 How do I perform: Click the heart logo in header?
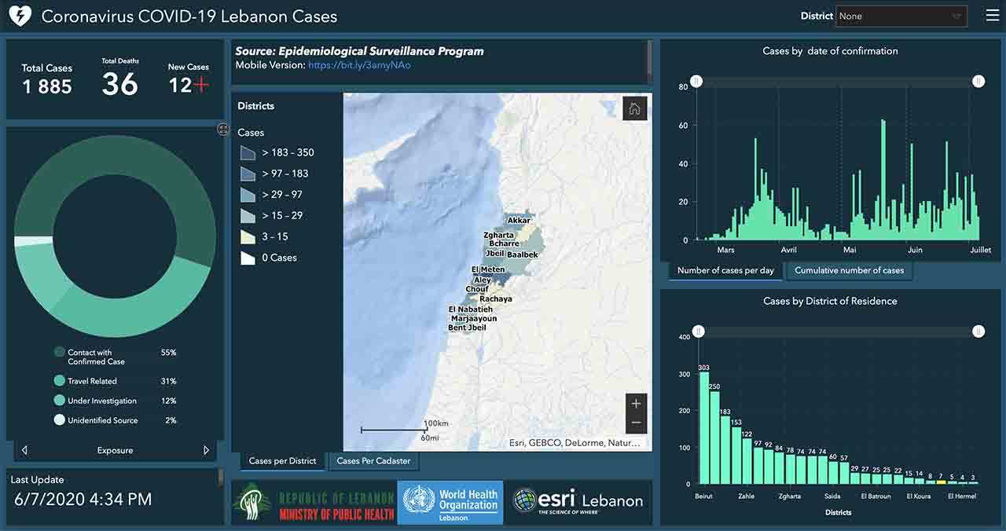(19, 16)
